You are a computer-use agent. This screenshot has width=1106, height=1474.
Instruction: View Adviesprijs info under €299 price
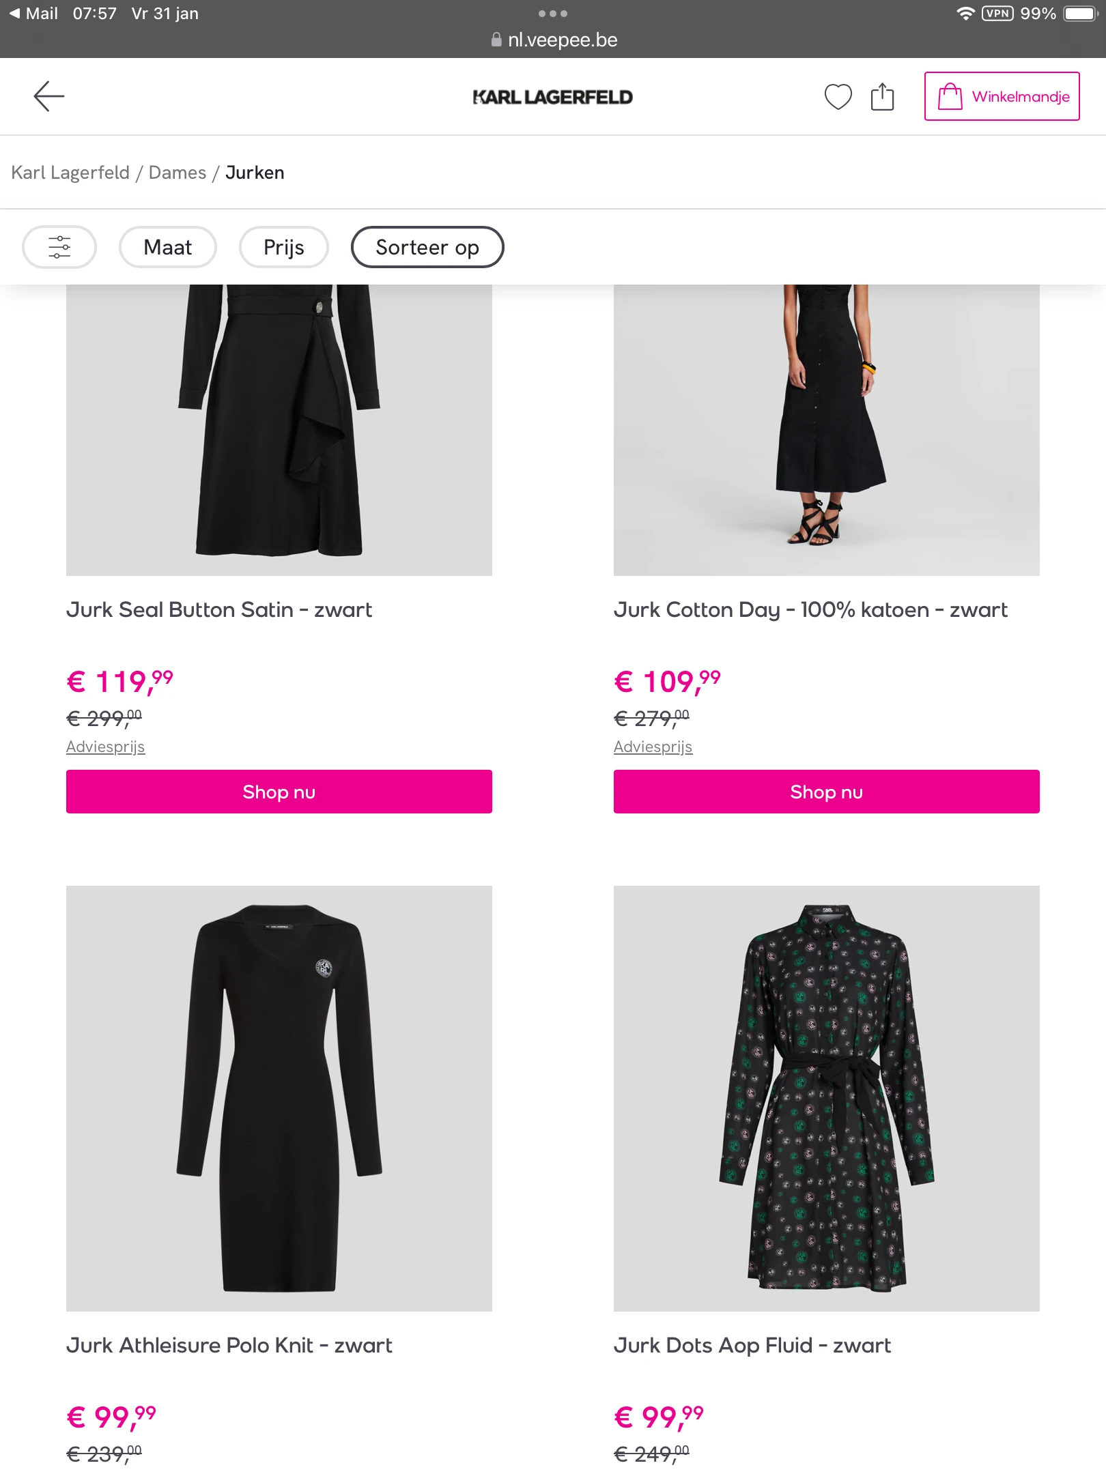pyautogui.click(x=106, y=747)
